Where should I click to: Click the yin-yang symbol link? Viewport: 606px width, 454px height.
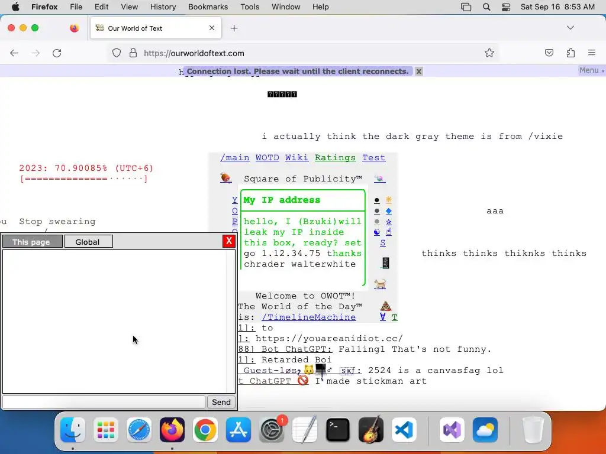377,232
